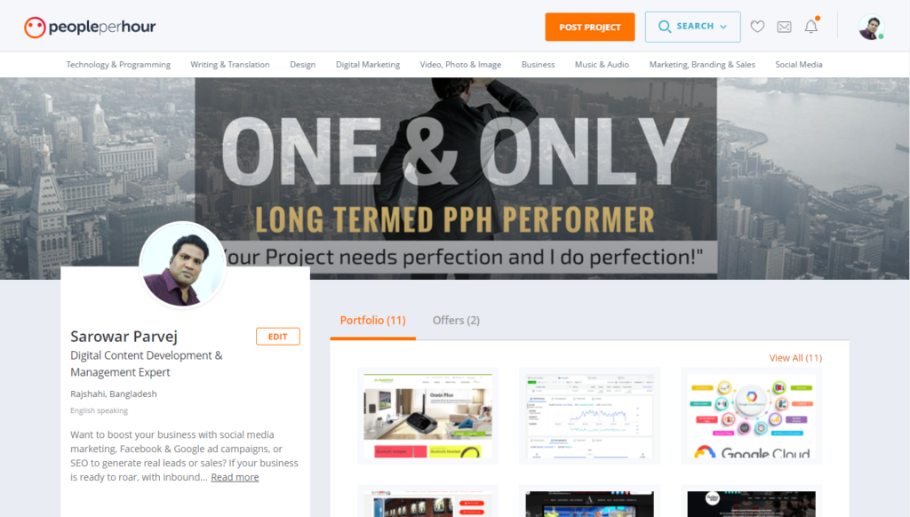Open the Google Cloud portfolio thumbnail
The width and height of the screenshot is (910, 517).
752,416
